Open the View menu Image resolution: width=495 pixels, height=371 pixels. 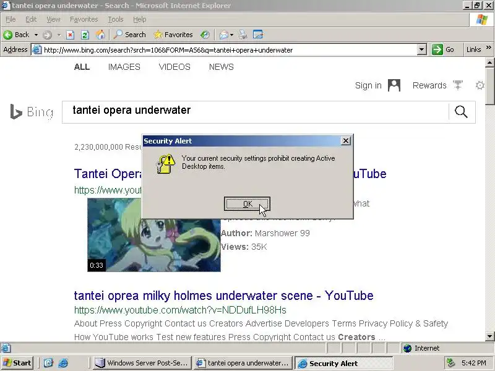pos(53,20)
